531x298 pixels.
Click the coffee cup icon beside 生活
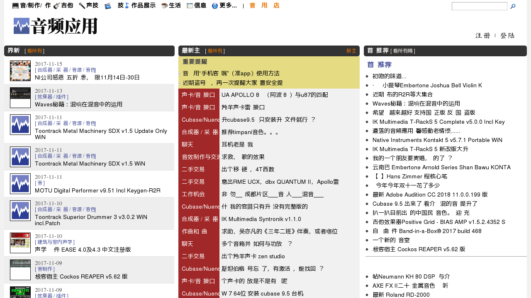165,6
